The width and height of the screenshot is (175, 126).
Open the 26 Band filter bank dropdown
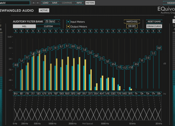[x=52, y=21]
